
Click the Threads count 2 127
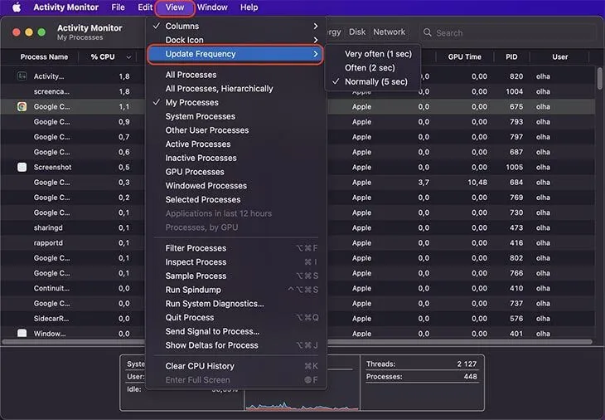coord(467,364)
